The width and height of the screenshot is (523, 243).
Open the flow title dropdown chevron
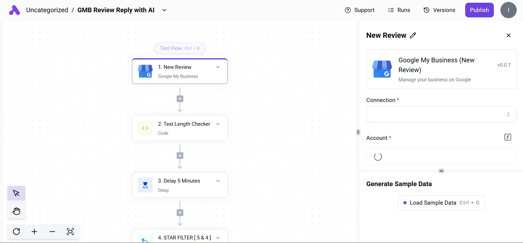pos(164,10)
